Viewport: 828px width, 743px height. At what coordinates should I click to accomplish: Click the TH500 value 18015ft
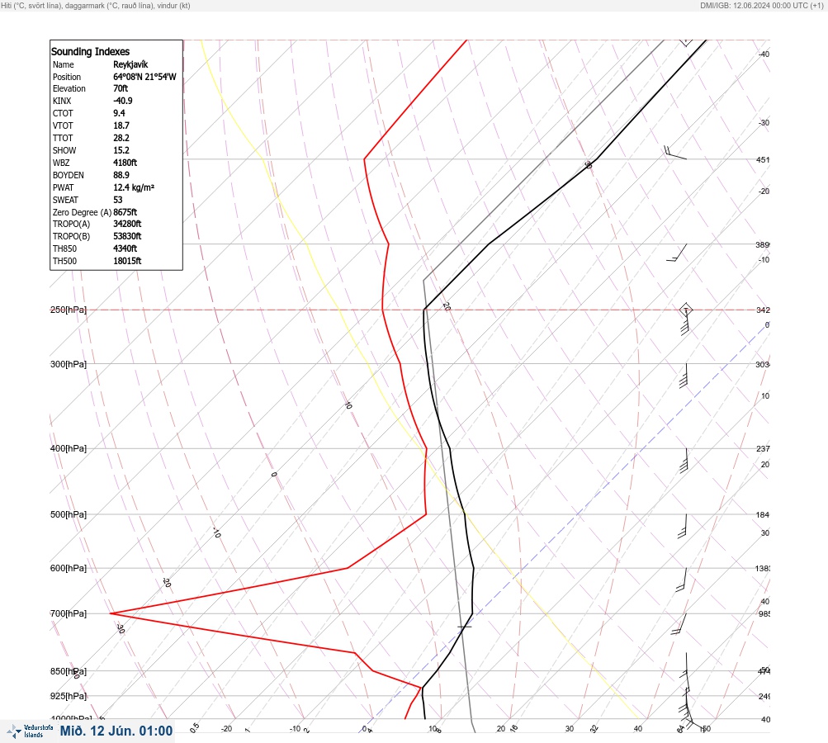pyautogui.click(x=127, y=261)
